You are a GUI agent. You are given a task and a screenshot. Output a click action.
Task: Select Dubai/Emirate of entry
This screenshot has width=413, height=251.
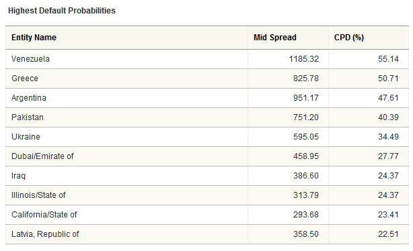coord(42,156)
